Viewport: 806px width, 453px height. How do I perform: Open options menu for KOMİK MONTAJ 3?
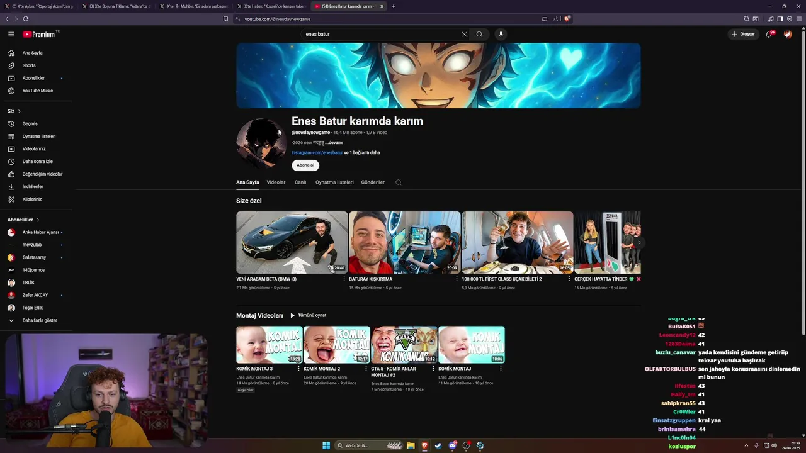[298, 369]
